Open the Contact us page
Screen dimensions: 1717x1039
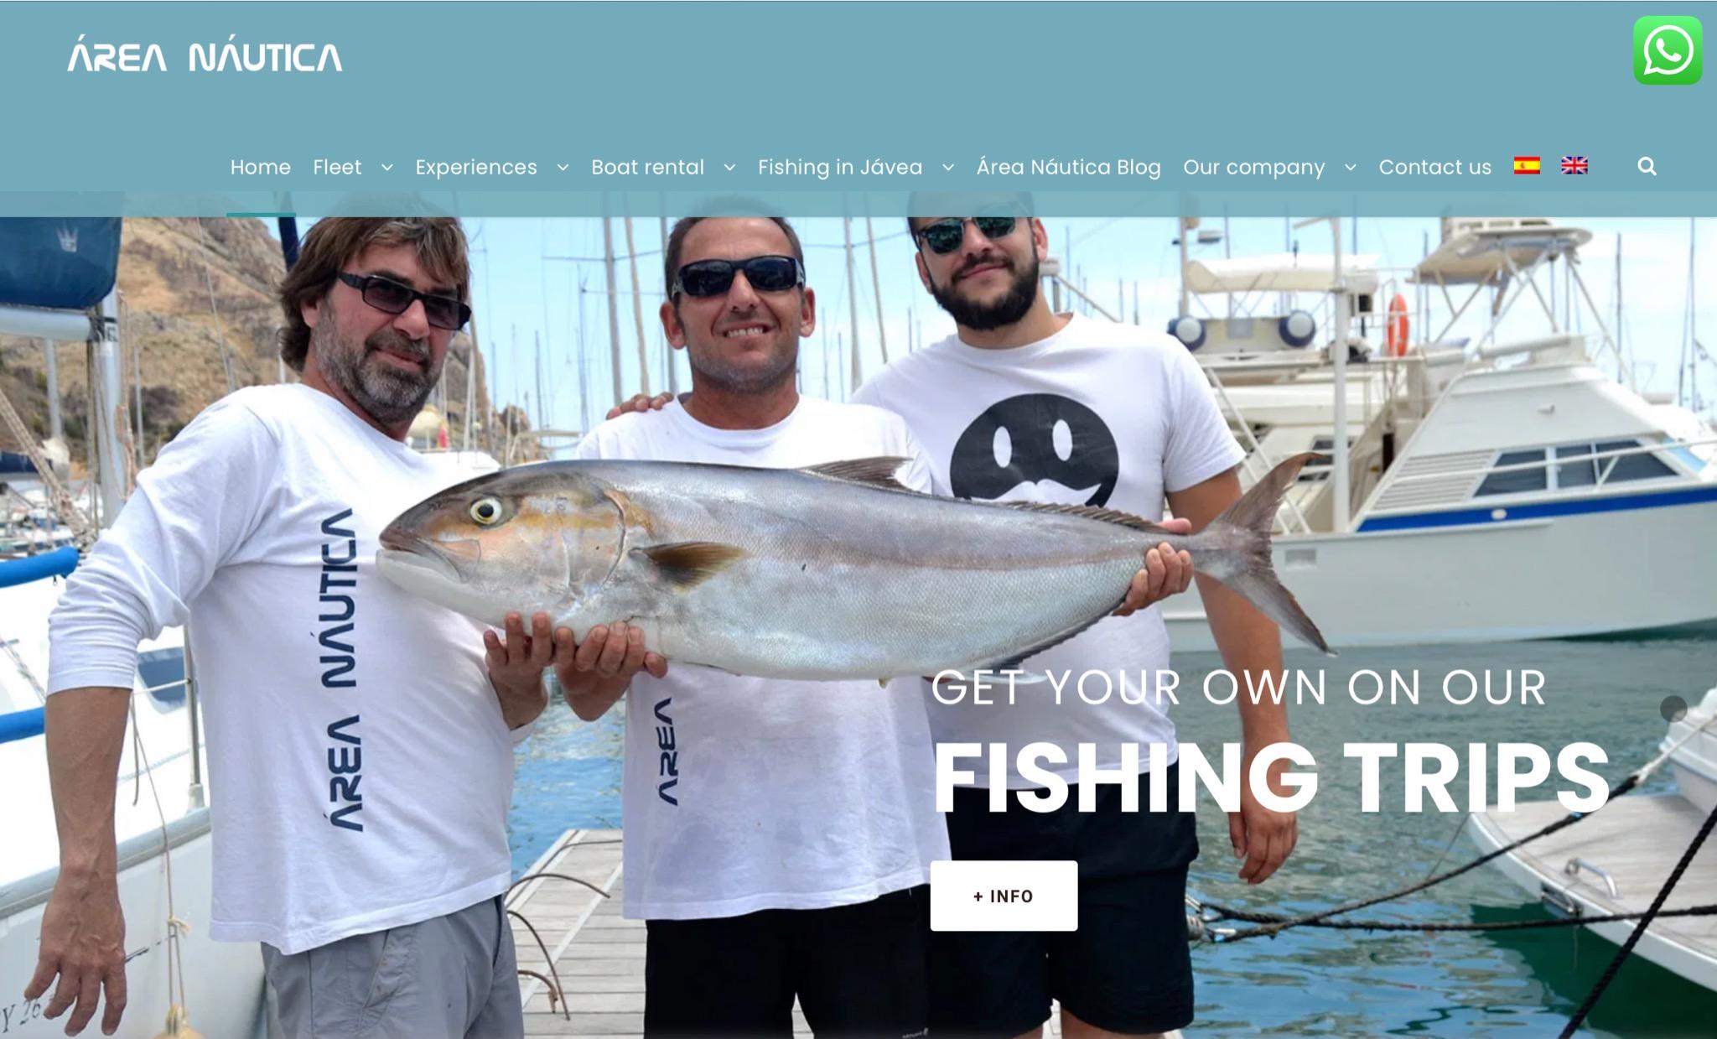click(x=1434, y=168)
